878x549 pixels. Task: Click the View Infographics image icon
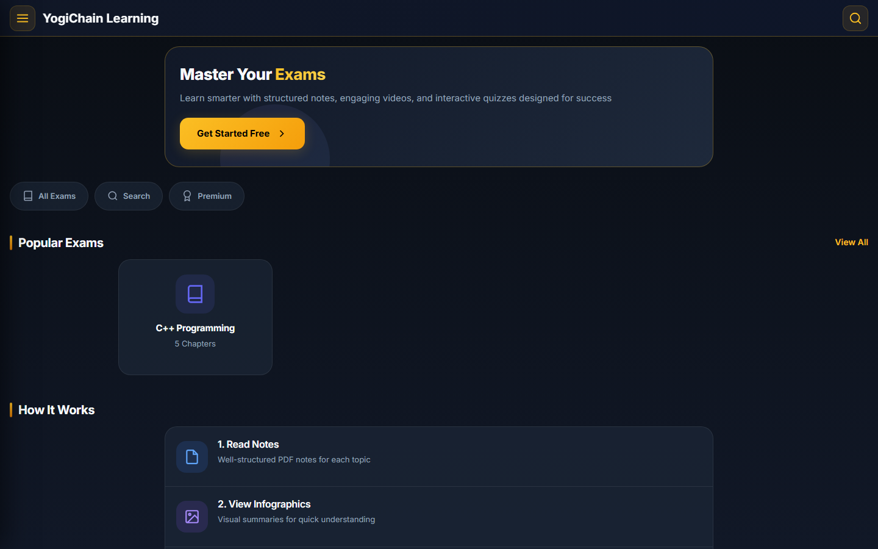pyautogui.click(x=192, y=517)
